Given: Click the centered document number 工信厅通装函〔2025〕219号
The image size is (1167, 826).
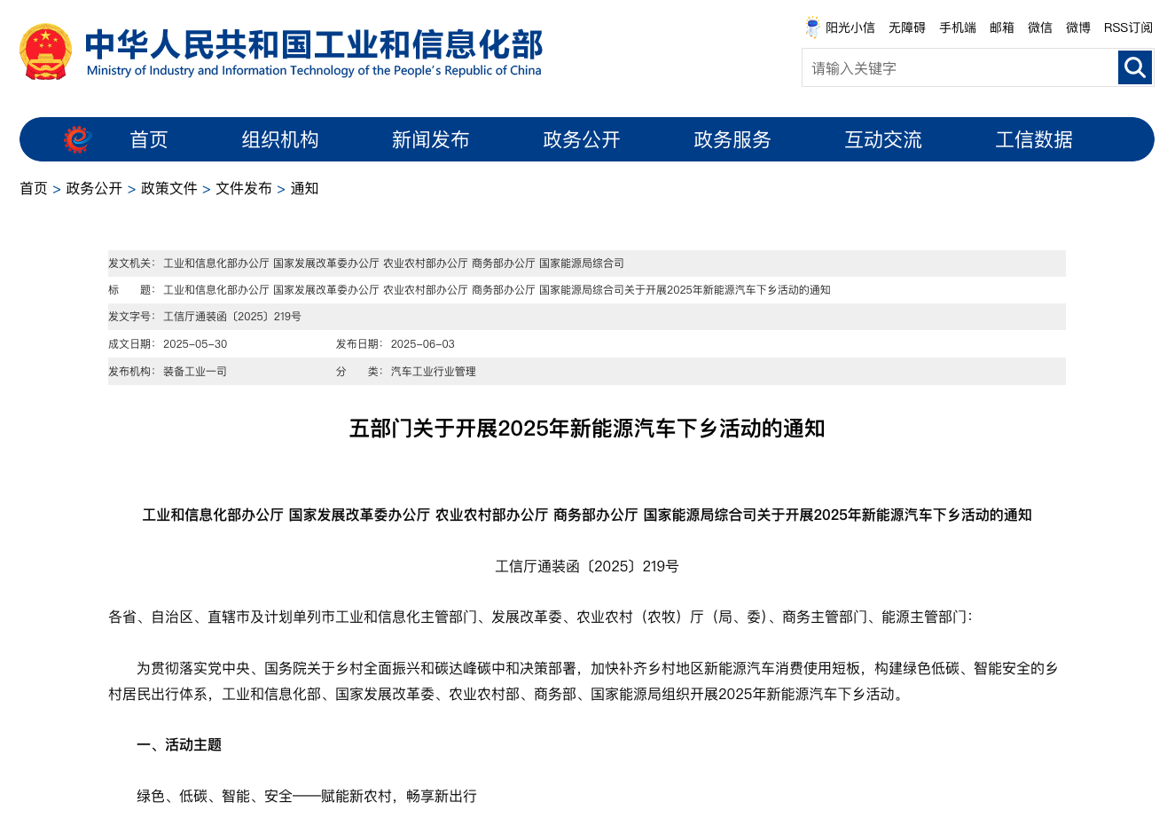Looking at the screenshot, I should coord(587,566).
